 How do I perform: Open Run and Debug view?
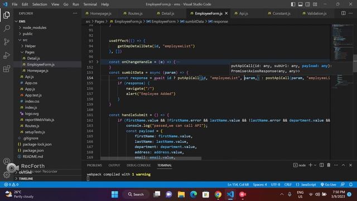7,55
